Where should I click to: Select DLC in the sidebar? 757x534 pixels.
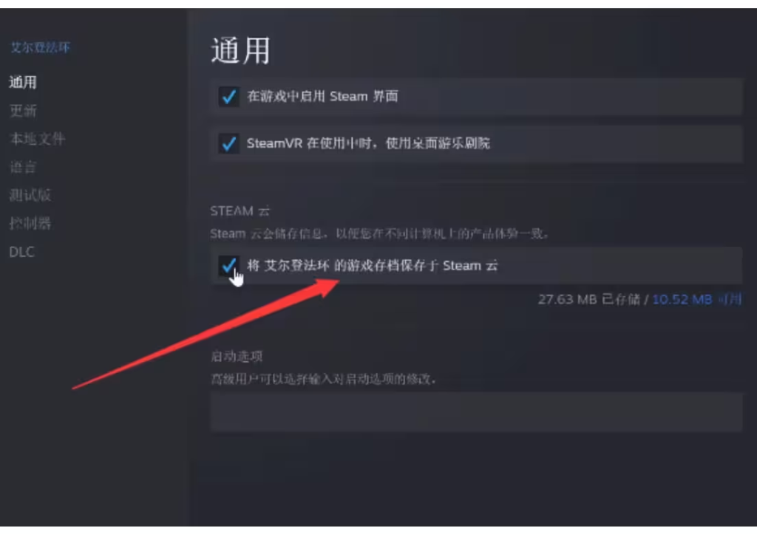point(21,252)
